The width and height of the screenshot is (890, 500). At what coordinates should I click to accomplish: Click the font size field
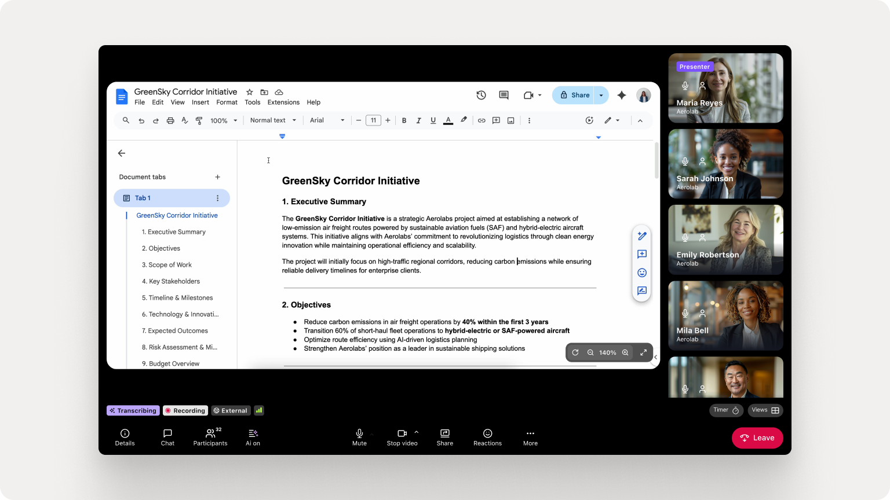[x=373, y=120]
